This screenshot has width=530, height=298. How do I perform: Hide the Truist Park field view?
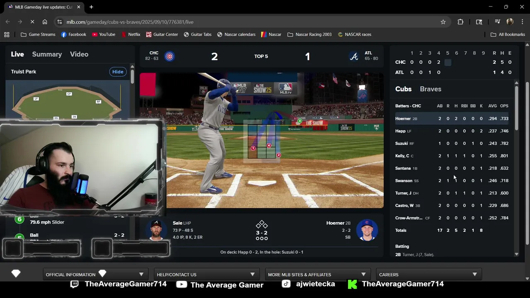[x=118, y=72]
